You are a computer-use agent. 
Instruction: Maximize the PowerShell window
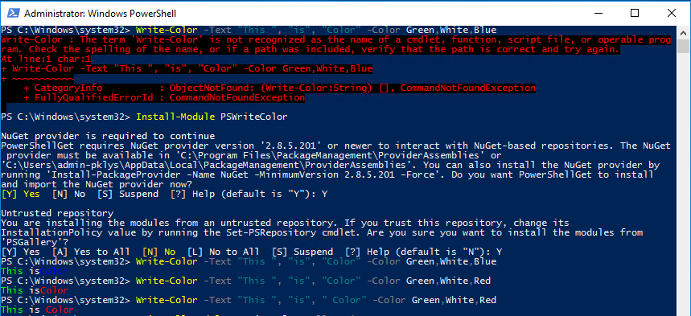tap(635, 13)
